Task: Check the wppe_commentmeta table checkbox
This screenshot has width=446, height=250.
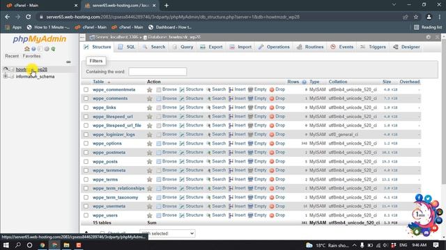Action: coord(86,90)
